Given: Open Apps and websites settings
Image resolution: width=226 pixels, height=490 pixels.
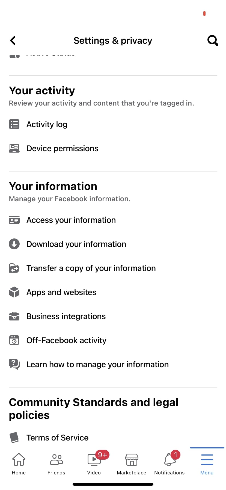Looking at the screenshot, I should [x=61, y=292].
